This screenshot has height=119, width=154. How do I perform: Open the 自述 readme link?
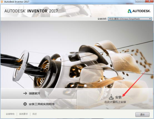coord(34,114)
